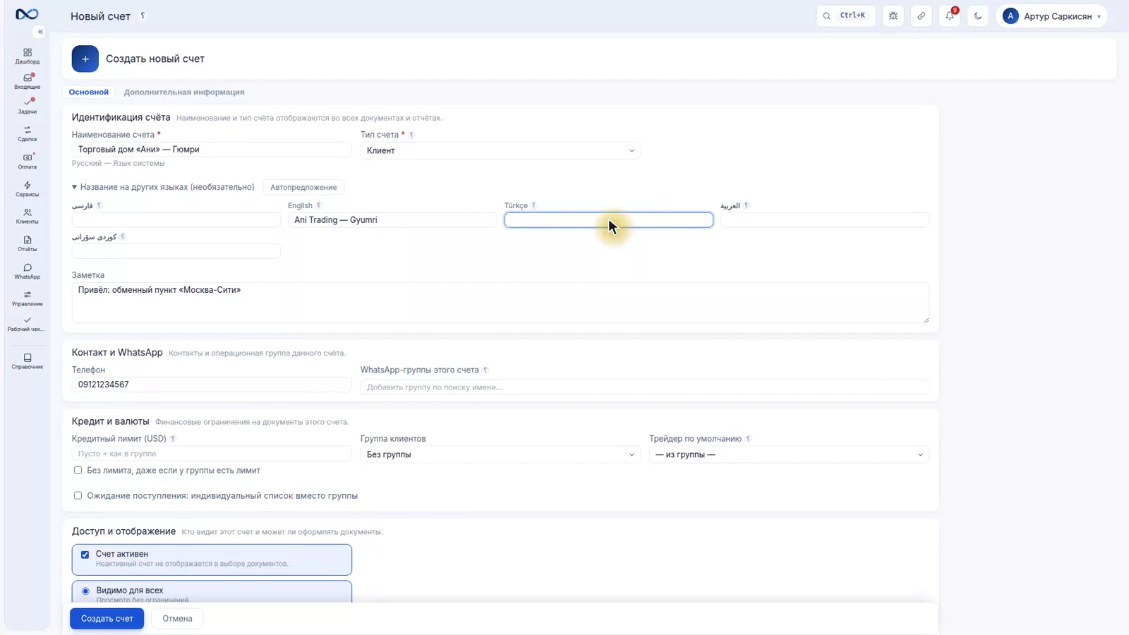Toggle dark mode moon icon
This screenshot has height=635, width=1129.
978,16
